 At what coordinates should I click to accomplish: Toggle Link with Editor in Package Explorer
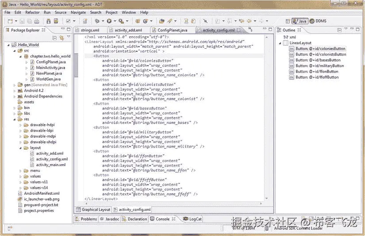point(61,38)
